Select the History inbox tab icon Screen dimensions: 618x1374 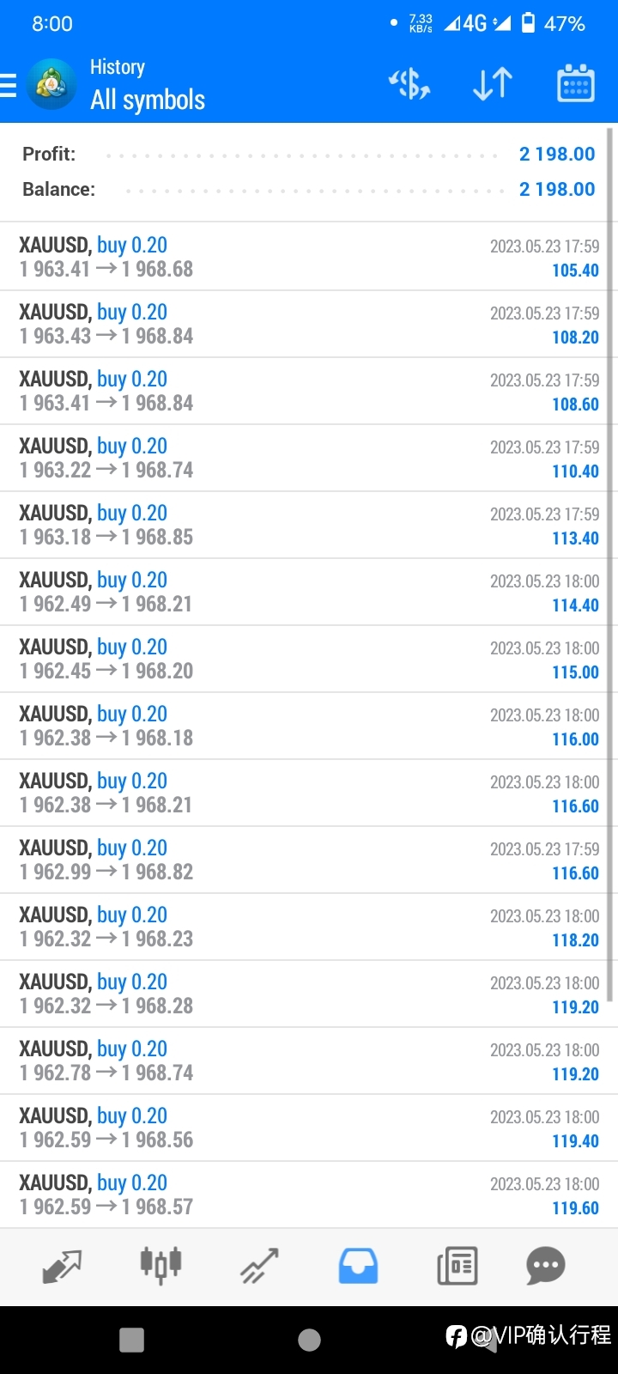[x=358, y=1266]
